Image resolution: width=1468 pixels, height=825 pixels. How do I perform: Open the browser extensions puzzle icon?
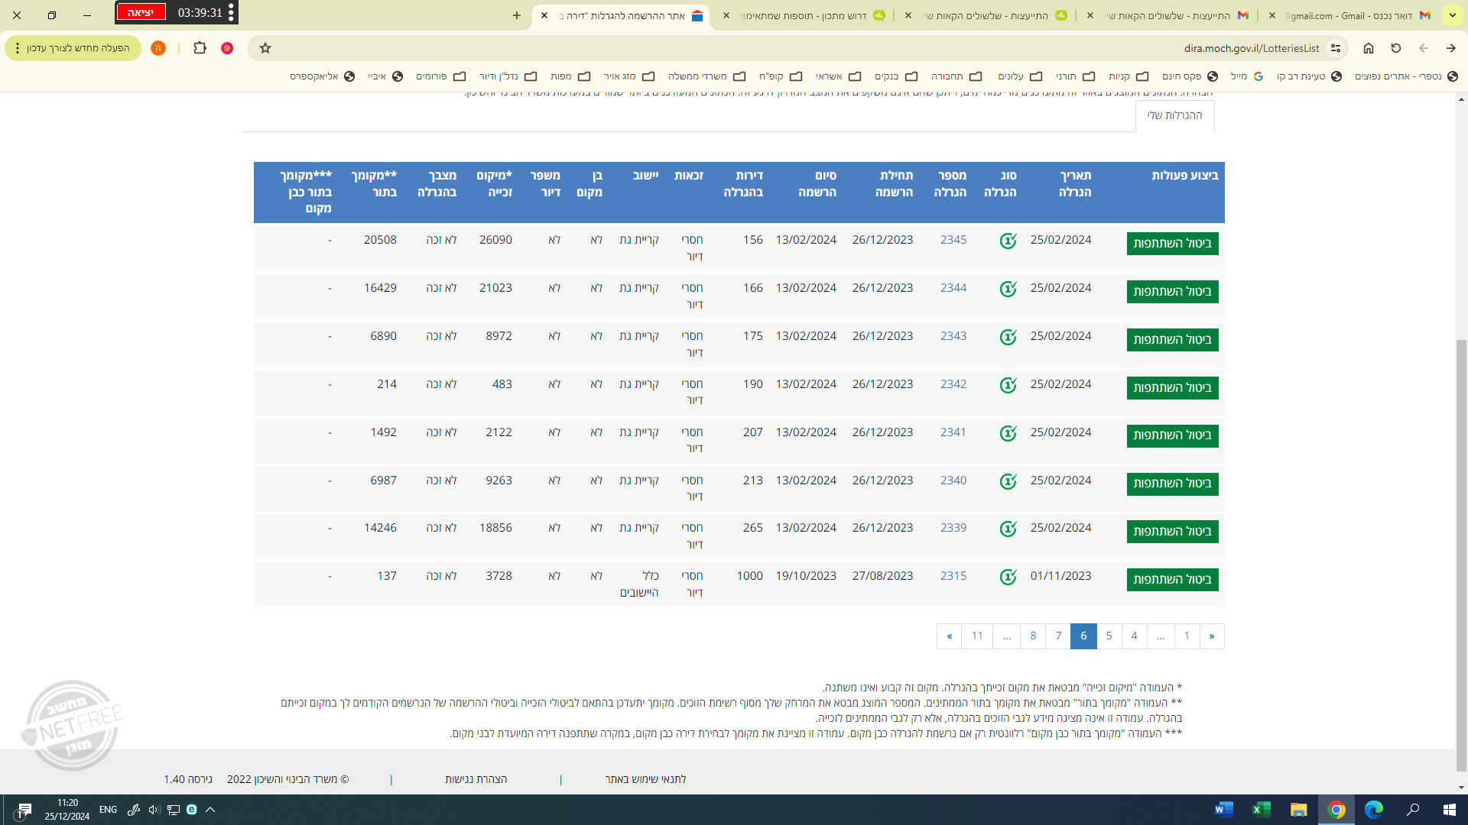point(200,48)
